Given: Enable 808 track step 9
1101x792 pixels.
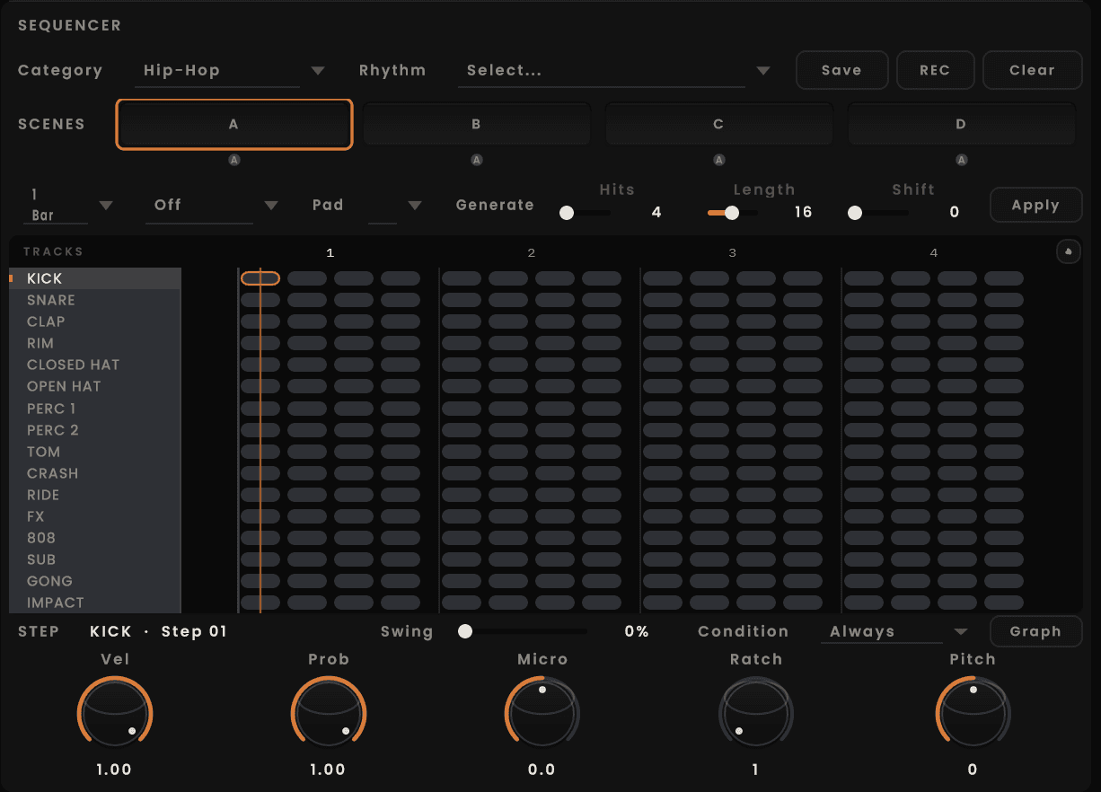Looking at the screenshot, I should point(663,538).
